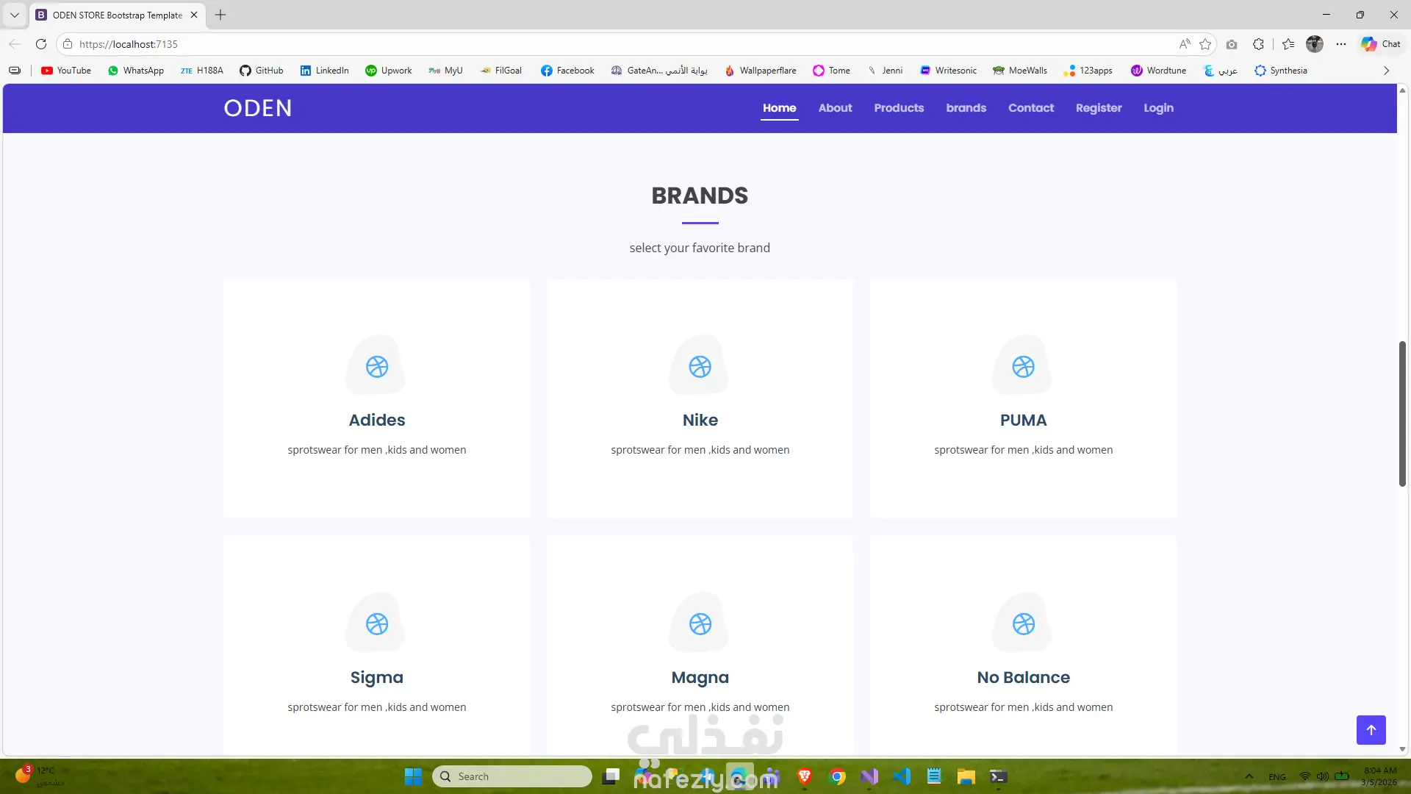Open the tab search chevron dropdown
The image size is (1411, 794).
coord(14,15)
